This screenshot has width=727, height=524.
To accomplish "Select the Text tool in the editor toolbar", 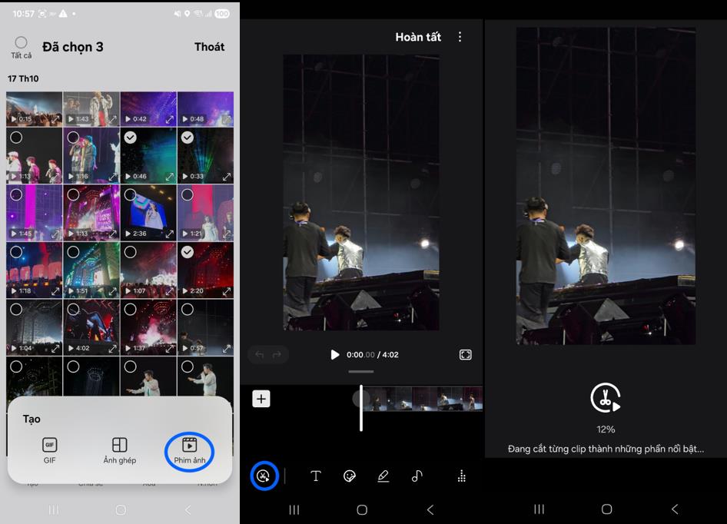I will [316, 476].
